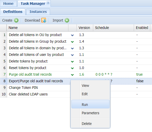Viewport: 152px width, 132px height.
Task: Open the Home tab
Action: click(8, 4)
